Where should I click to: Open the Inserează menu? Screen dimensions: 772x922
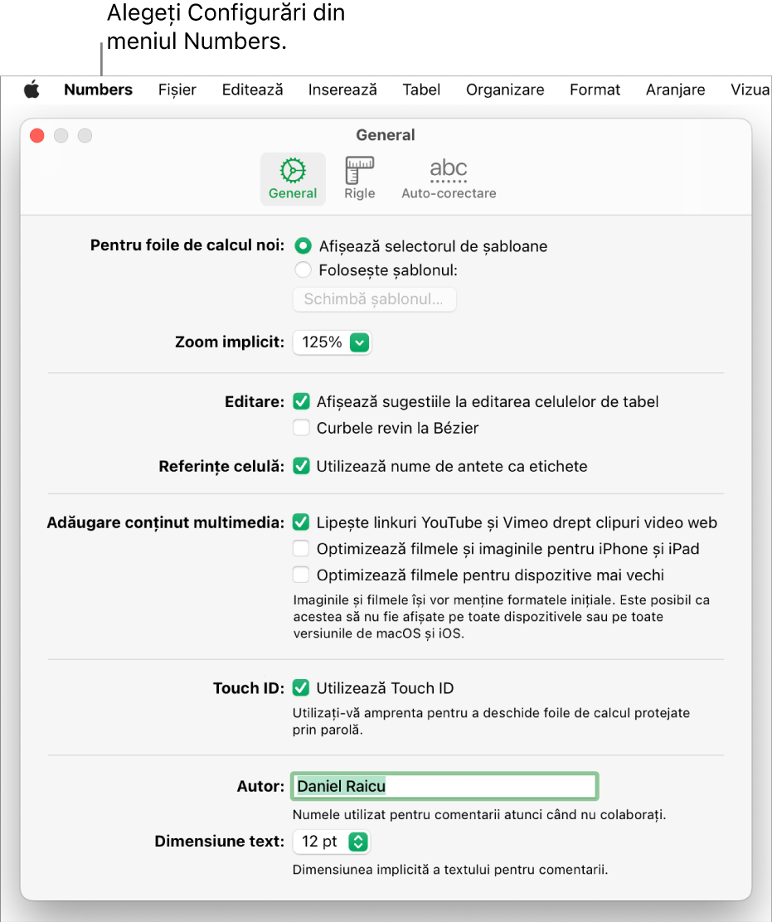coord(342,90)
